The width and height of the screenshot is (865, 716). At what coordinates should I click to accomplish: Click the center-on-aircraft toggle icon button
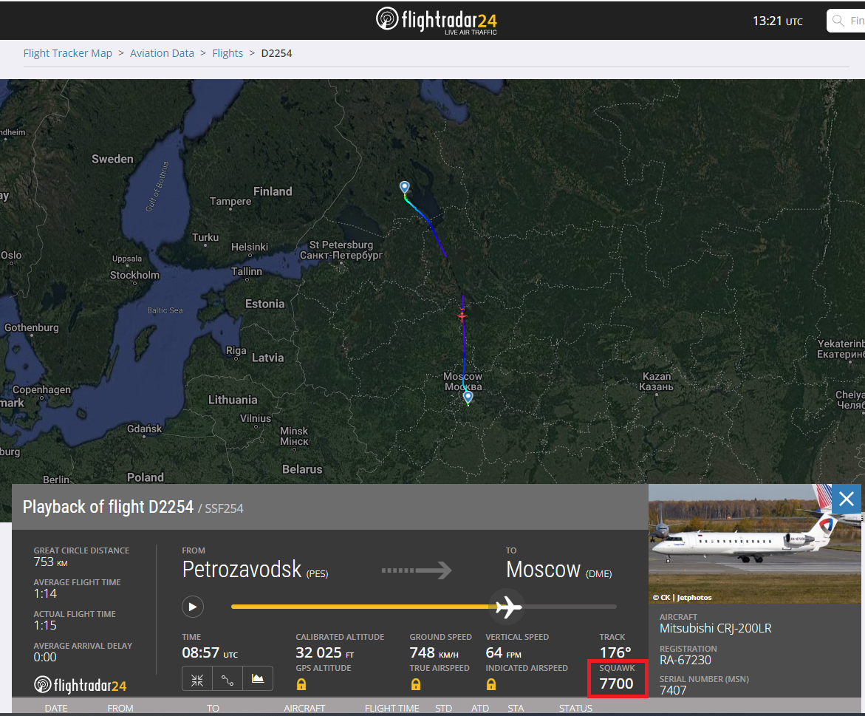coord(197,679)
